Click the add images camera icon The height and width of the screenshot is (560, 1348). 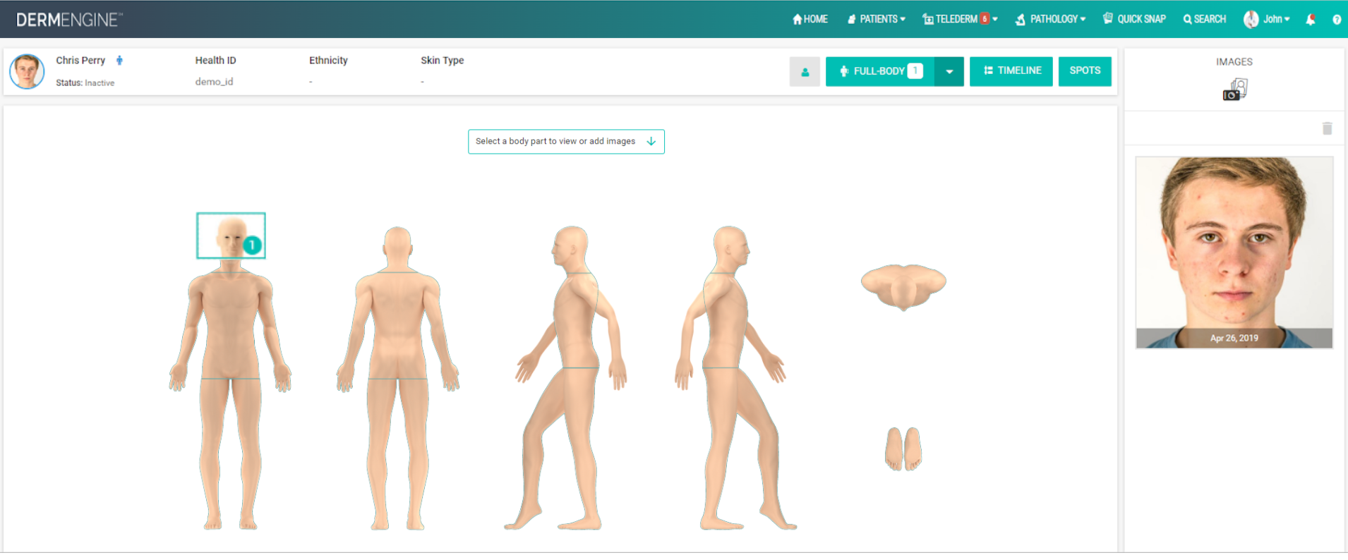pos(1234,90)
